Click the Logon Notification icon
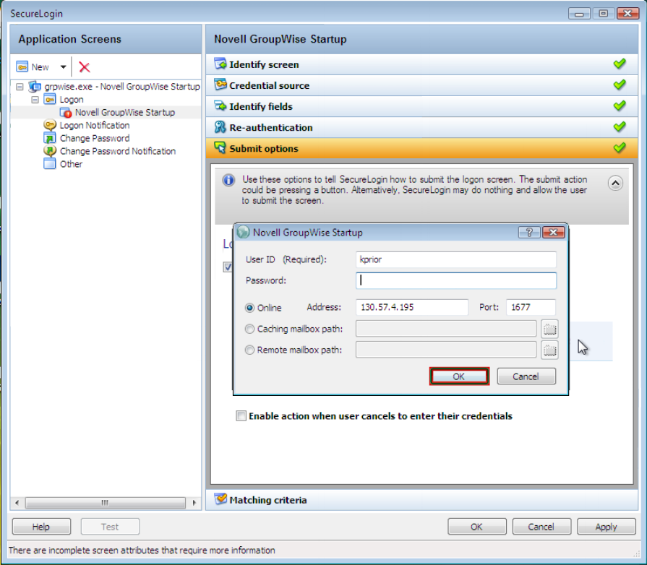The width and height of the screenshot is (647, 565). point(49,125)
